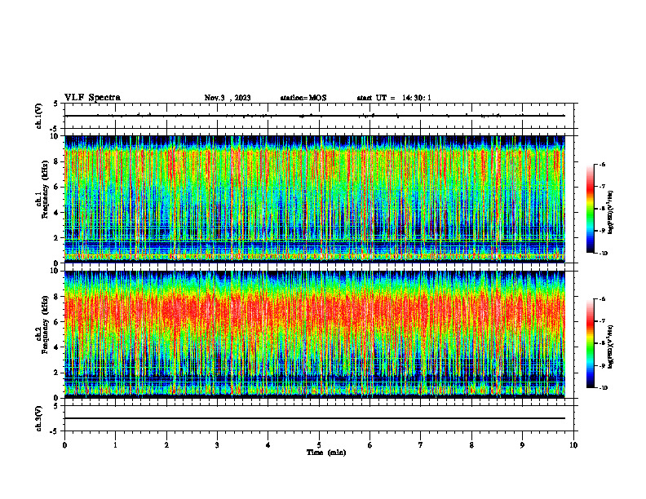Click the "ch.3(V)" waveform axis label
This screenshot has width=646, height=499.
38,418
